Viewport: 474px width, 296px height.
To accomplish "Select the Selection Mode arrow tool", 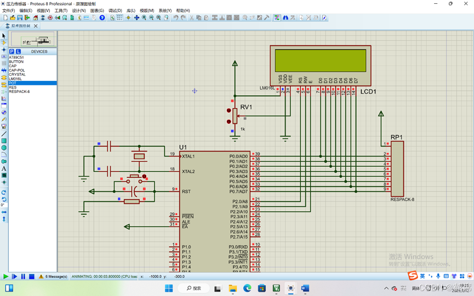I will click(x=4, y=36).
